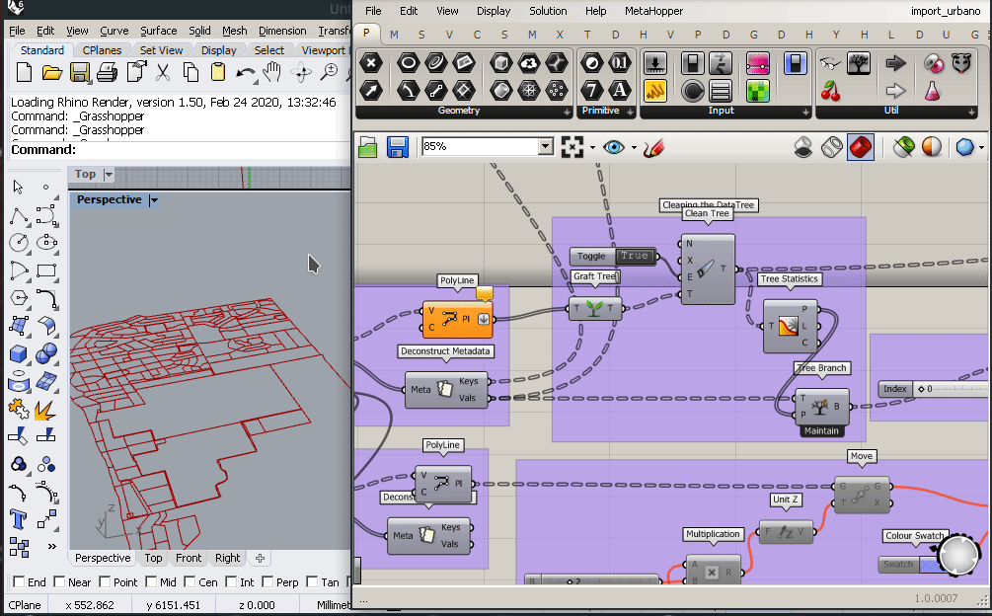Enable the Cen osnap checkbox
This screenshot has width=992, height=616.
[x=190, y=581]
